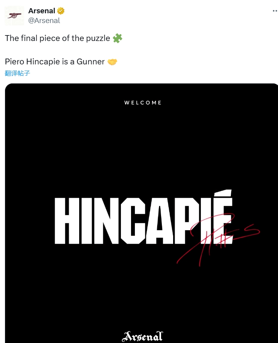Click the green puzzle piece emoji

point(117,38)
